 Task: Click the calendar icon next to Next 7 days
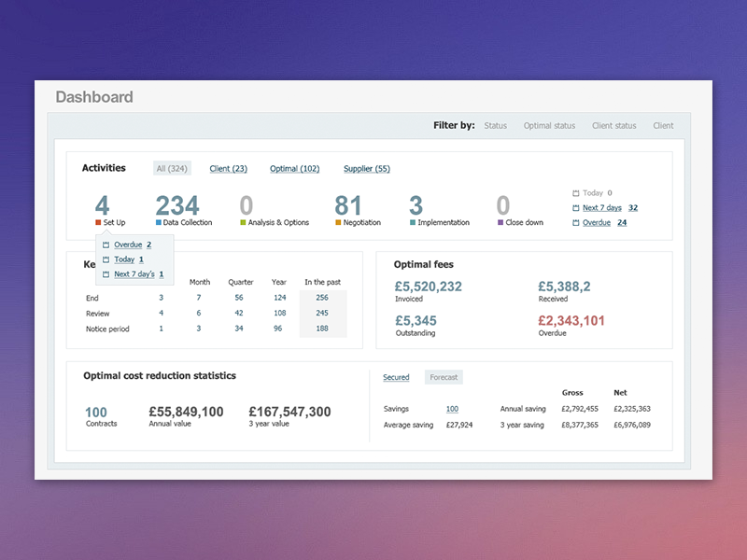click(576, 207)
